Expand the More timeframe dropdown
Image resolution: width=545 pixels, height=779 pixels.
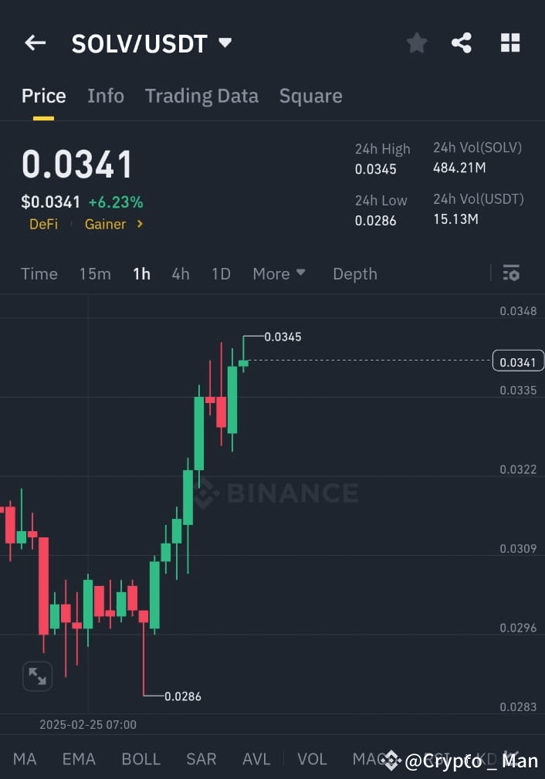278,273
